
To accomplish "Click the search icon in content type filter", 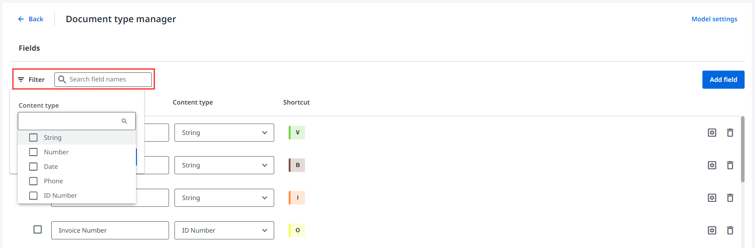I will pyautogui.click(x=124, y=121).
